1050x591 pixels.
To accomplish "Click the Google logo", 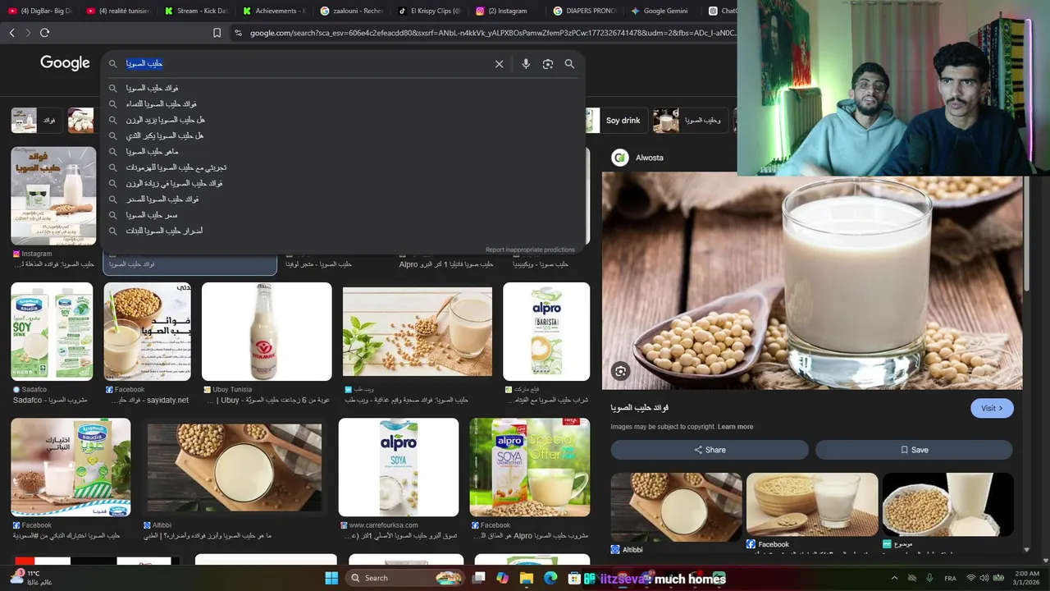I will pos(65,64).
